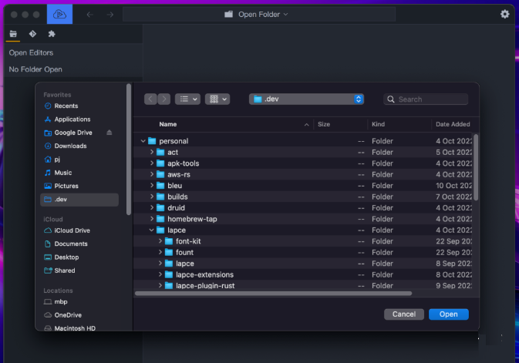Viewport: 519px width, 363px height.
Task: Collapse the personal folder tree
Action: pyautogui.click(x=143, y=141)
